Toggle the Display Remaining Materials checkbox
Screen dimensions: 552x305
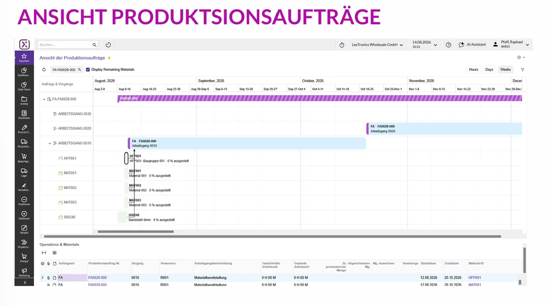coord(88,70)
